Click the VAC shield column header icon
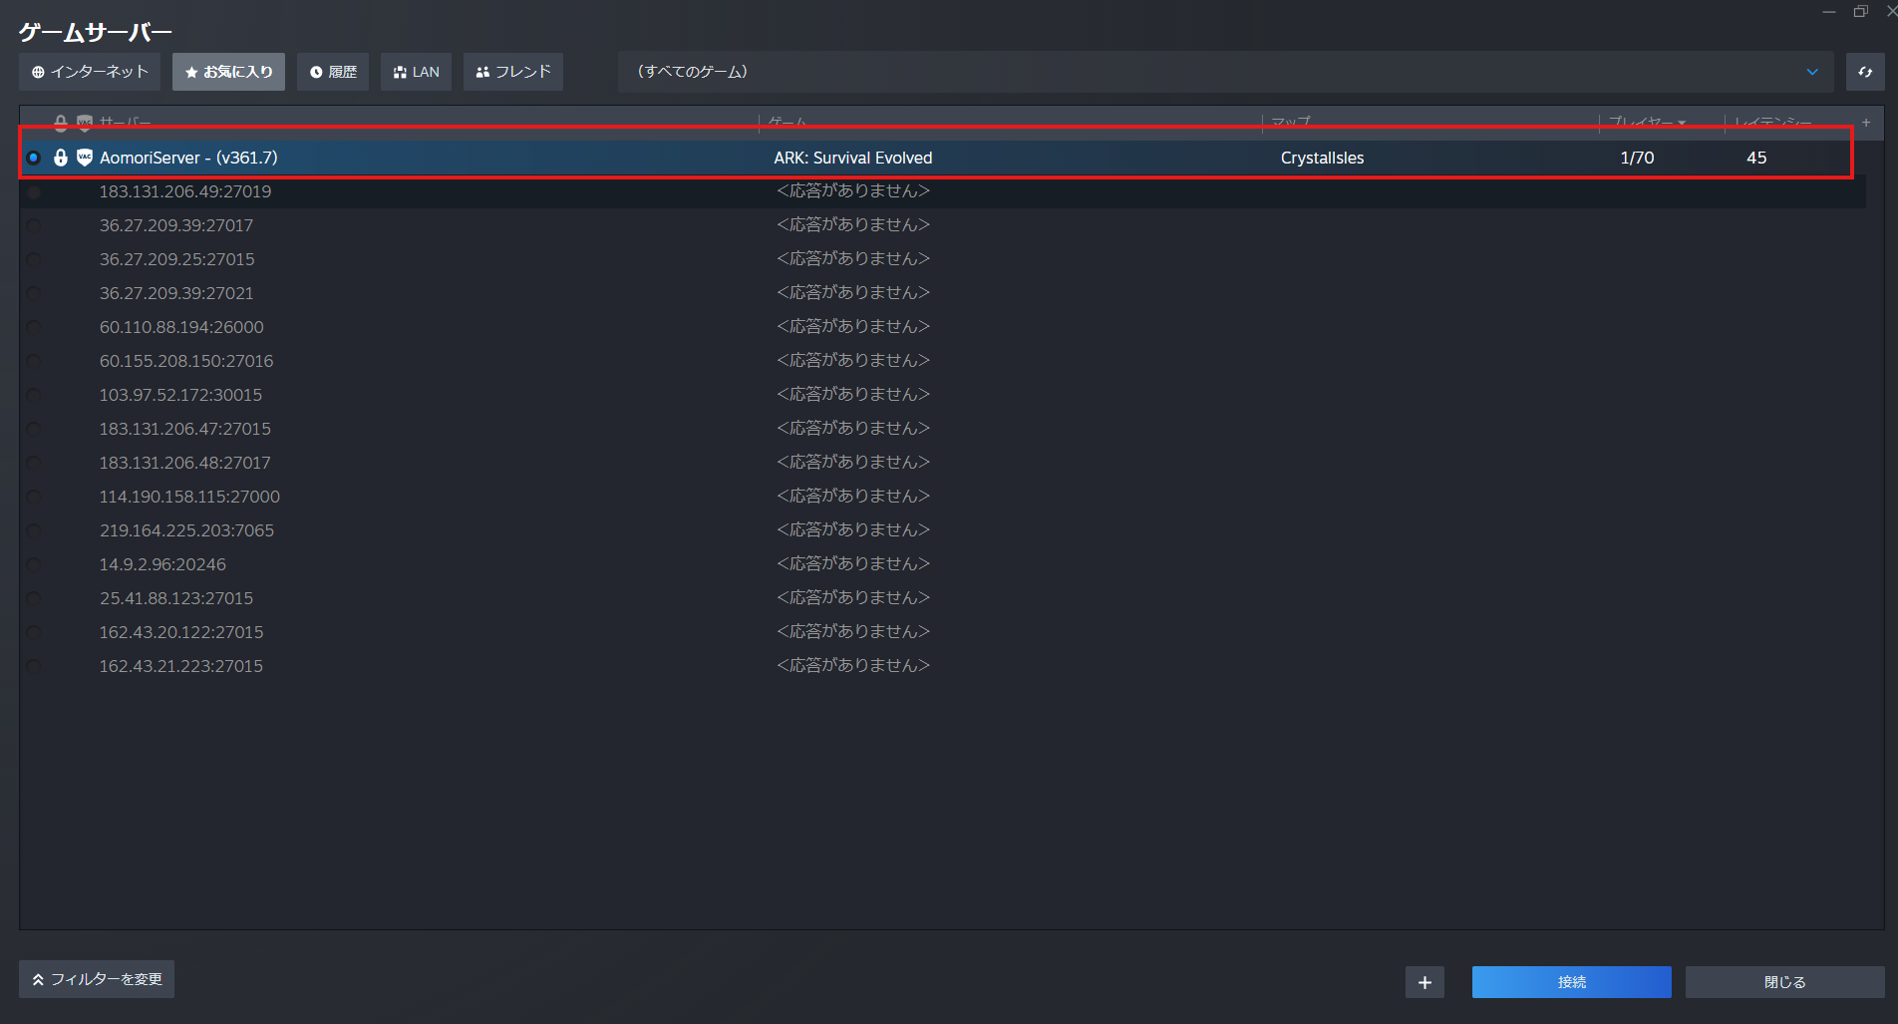The width and height of the screenshot is (1898, 1024). click(85, 123)
